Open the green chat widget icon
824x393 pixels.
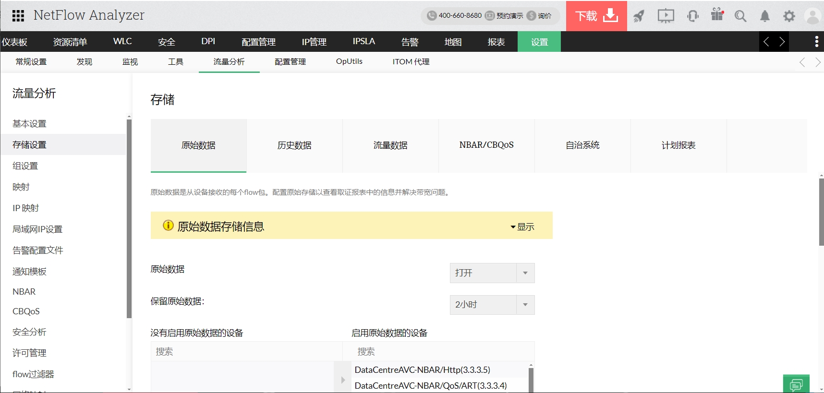pos(796,384)
